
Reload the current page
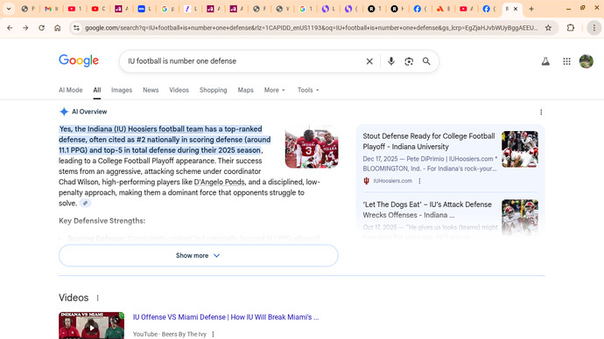click(x=41, y=28)
